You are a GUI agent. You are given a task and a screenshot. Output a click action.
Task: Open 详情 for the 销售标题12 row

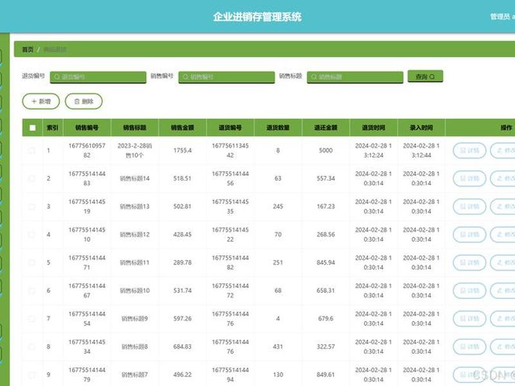[x=469, y=235]
